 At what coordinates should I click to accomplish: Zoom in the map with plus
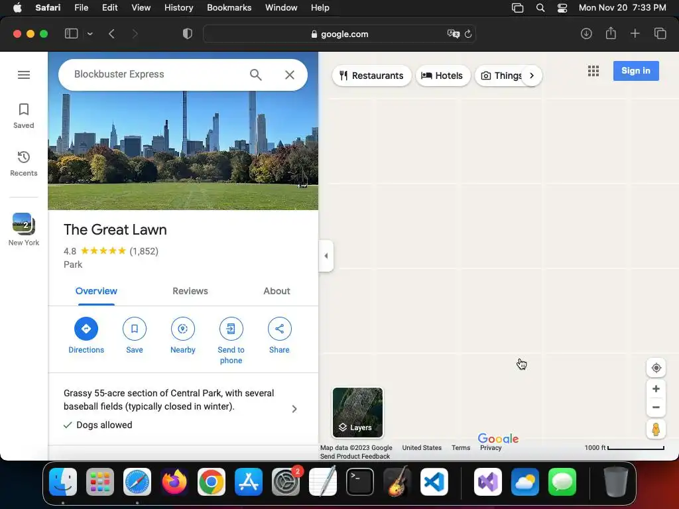[x=656, y=389]
